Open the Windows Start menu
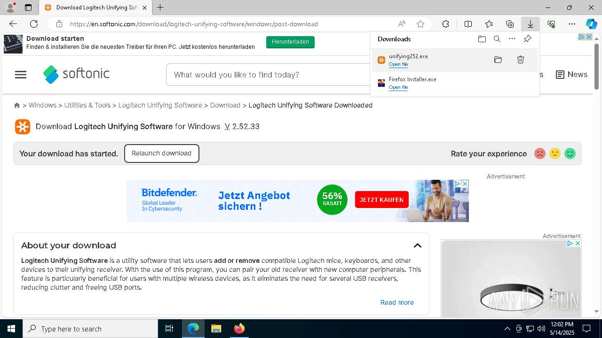 coord(11,329)
